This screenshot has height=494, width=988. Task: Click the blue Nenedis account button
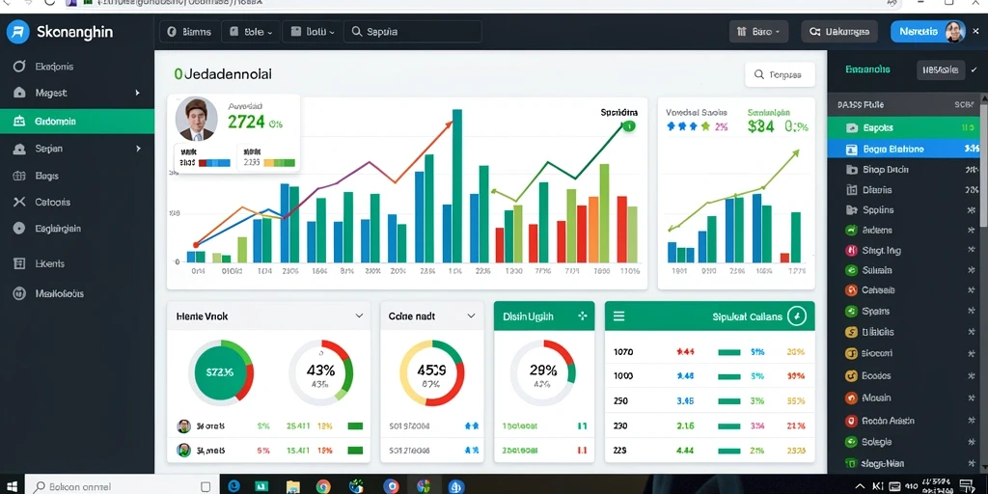pyautogui.click(x=928, y=32)
